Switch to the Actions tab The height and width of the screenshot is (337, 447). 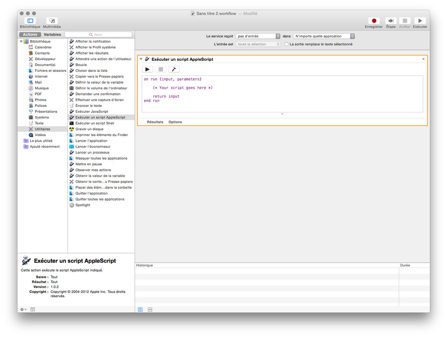pyautogui.click(x=30, y=35)
